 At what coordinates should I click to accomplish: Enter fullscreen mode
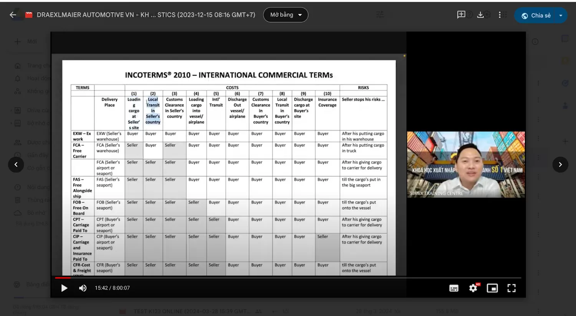[511, 288]
